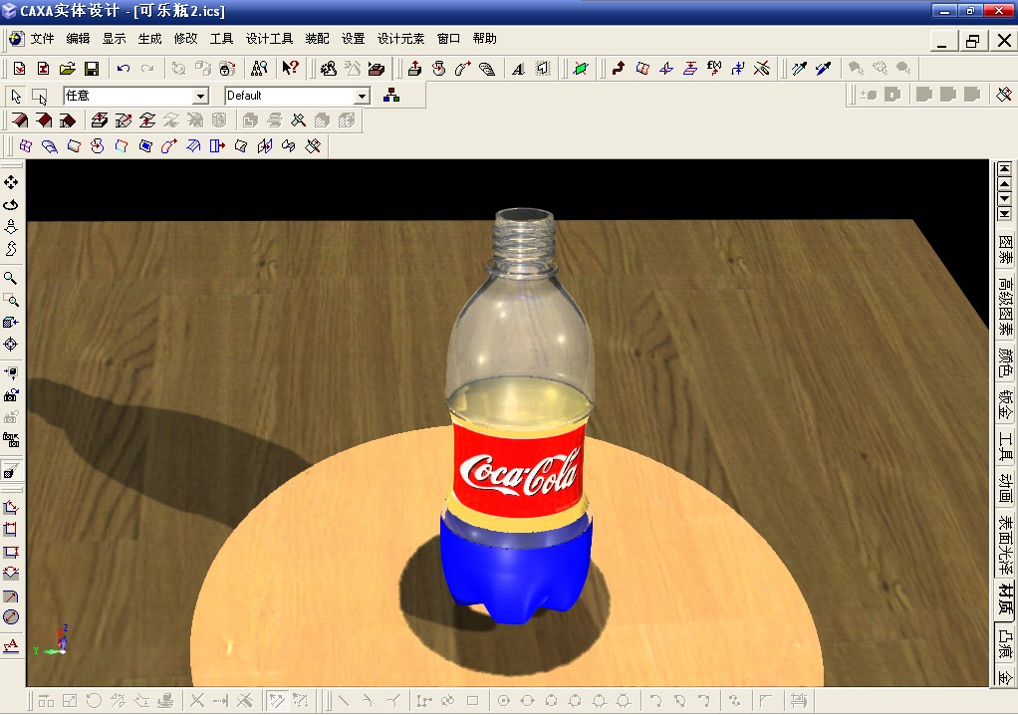
Task: Activate the What's This help pointer icon
Action: [x=290, y=68]
